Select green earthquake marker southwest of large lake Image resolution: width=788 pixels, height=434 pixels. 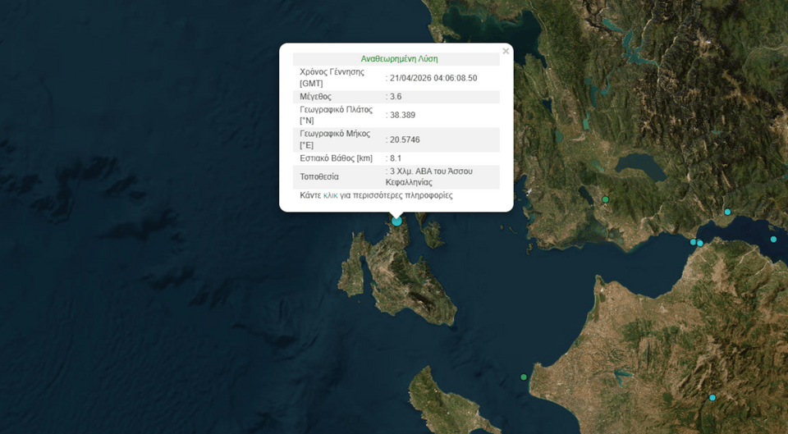pyautogui.click(x=605, y=199)
